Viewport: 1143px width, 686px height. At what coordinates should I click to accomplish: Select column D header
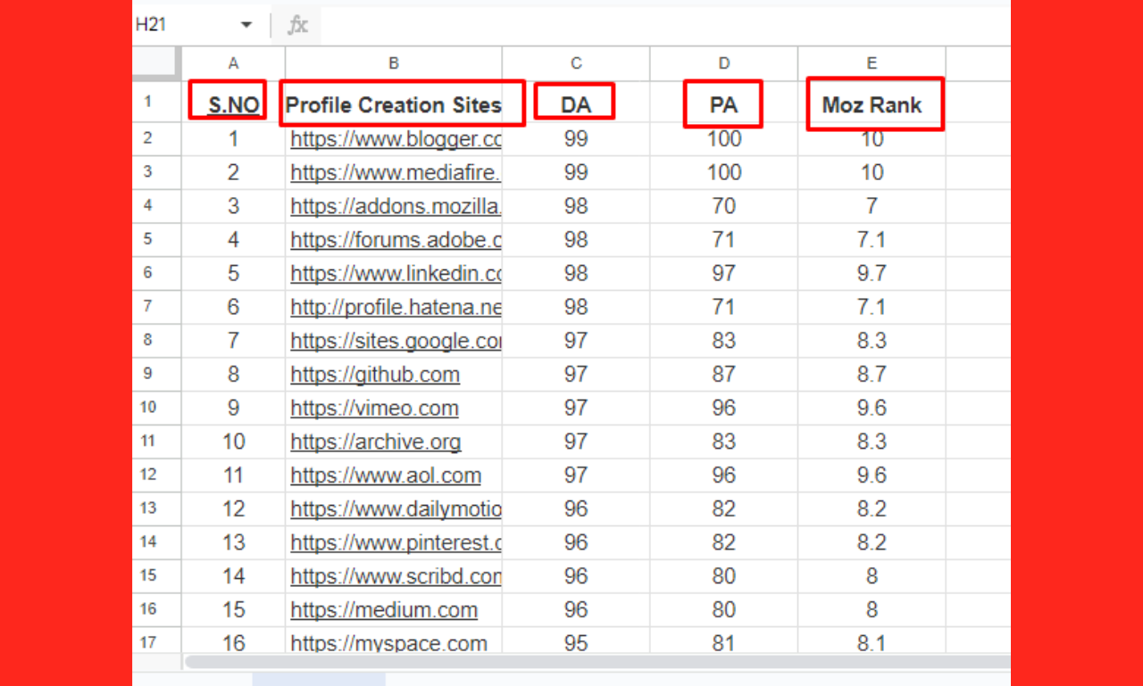click(x=724, y=63)
